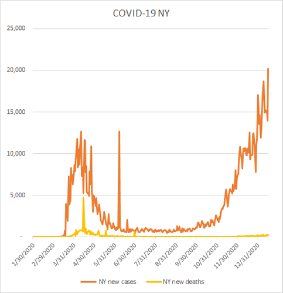The image size is (283, 293).
Task: Click the yellow legend line swatch
Action: tap(154, 282)
